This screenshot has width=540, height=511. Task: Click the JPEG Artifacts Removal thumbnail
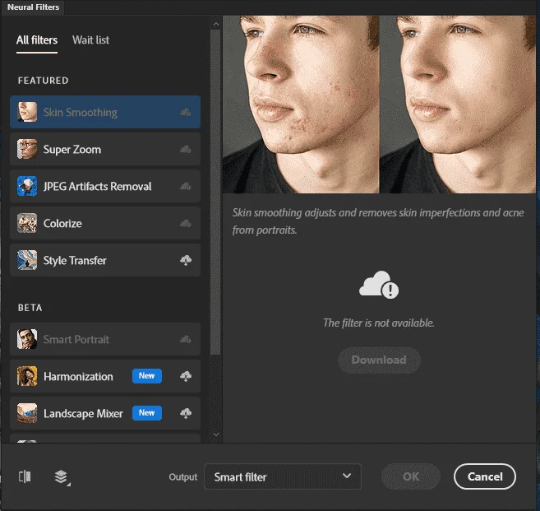[27, 186]
